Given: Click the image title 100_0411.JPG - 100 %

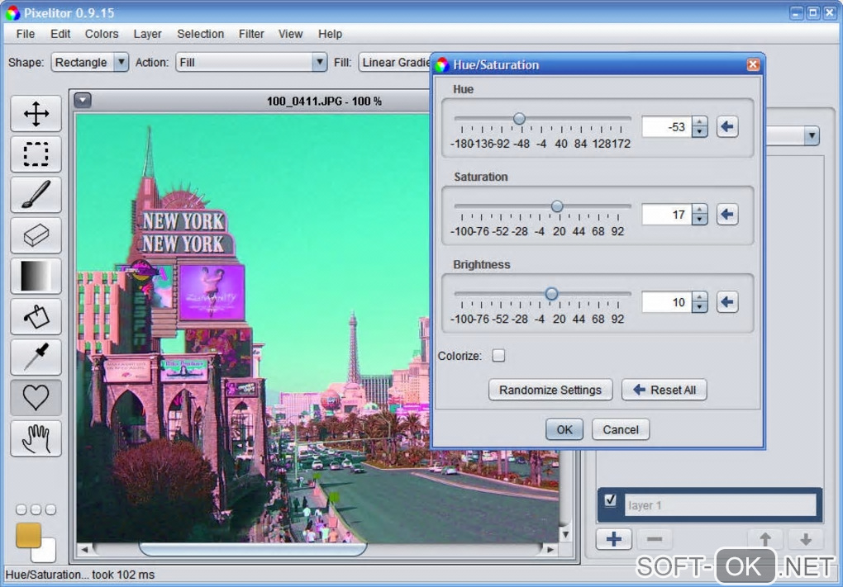Looking at the screenshot, I should tap(324, 101).
